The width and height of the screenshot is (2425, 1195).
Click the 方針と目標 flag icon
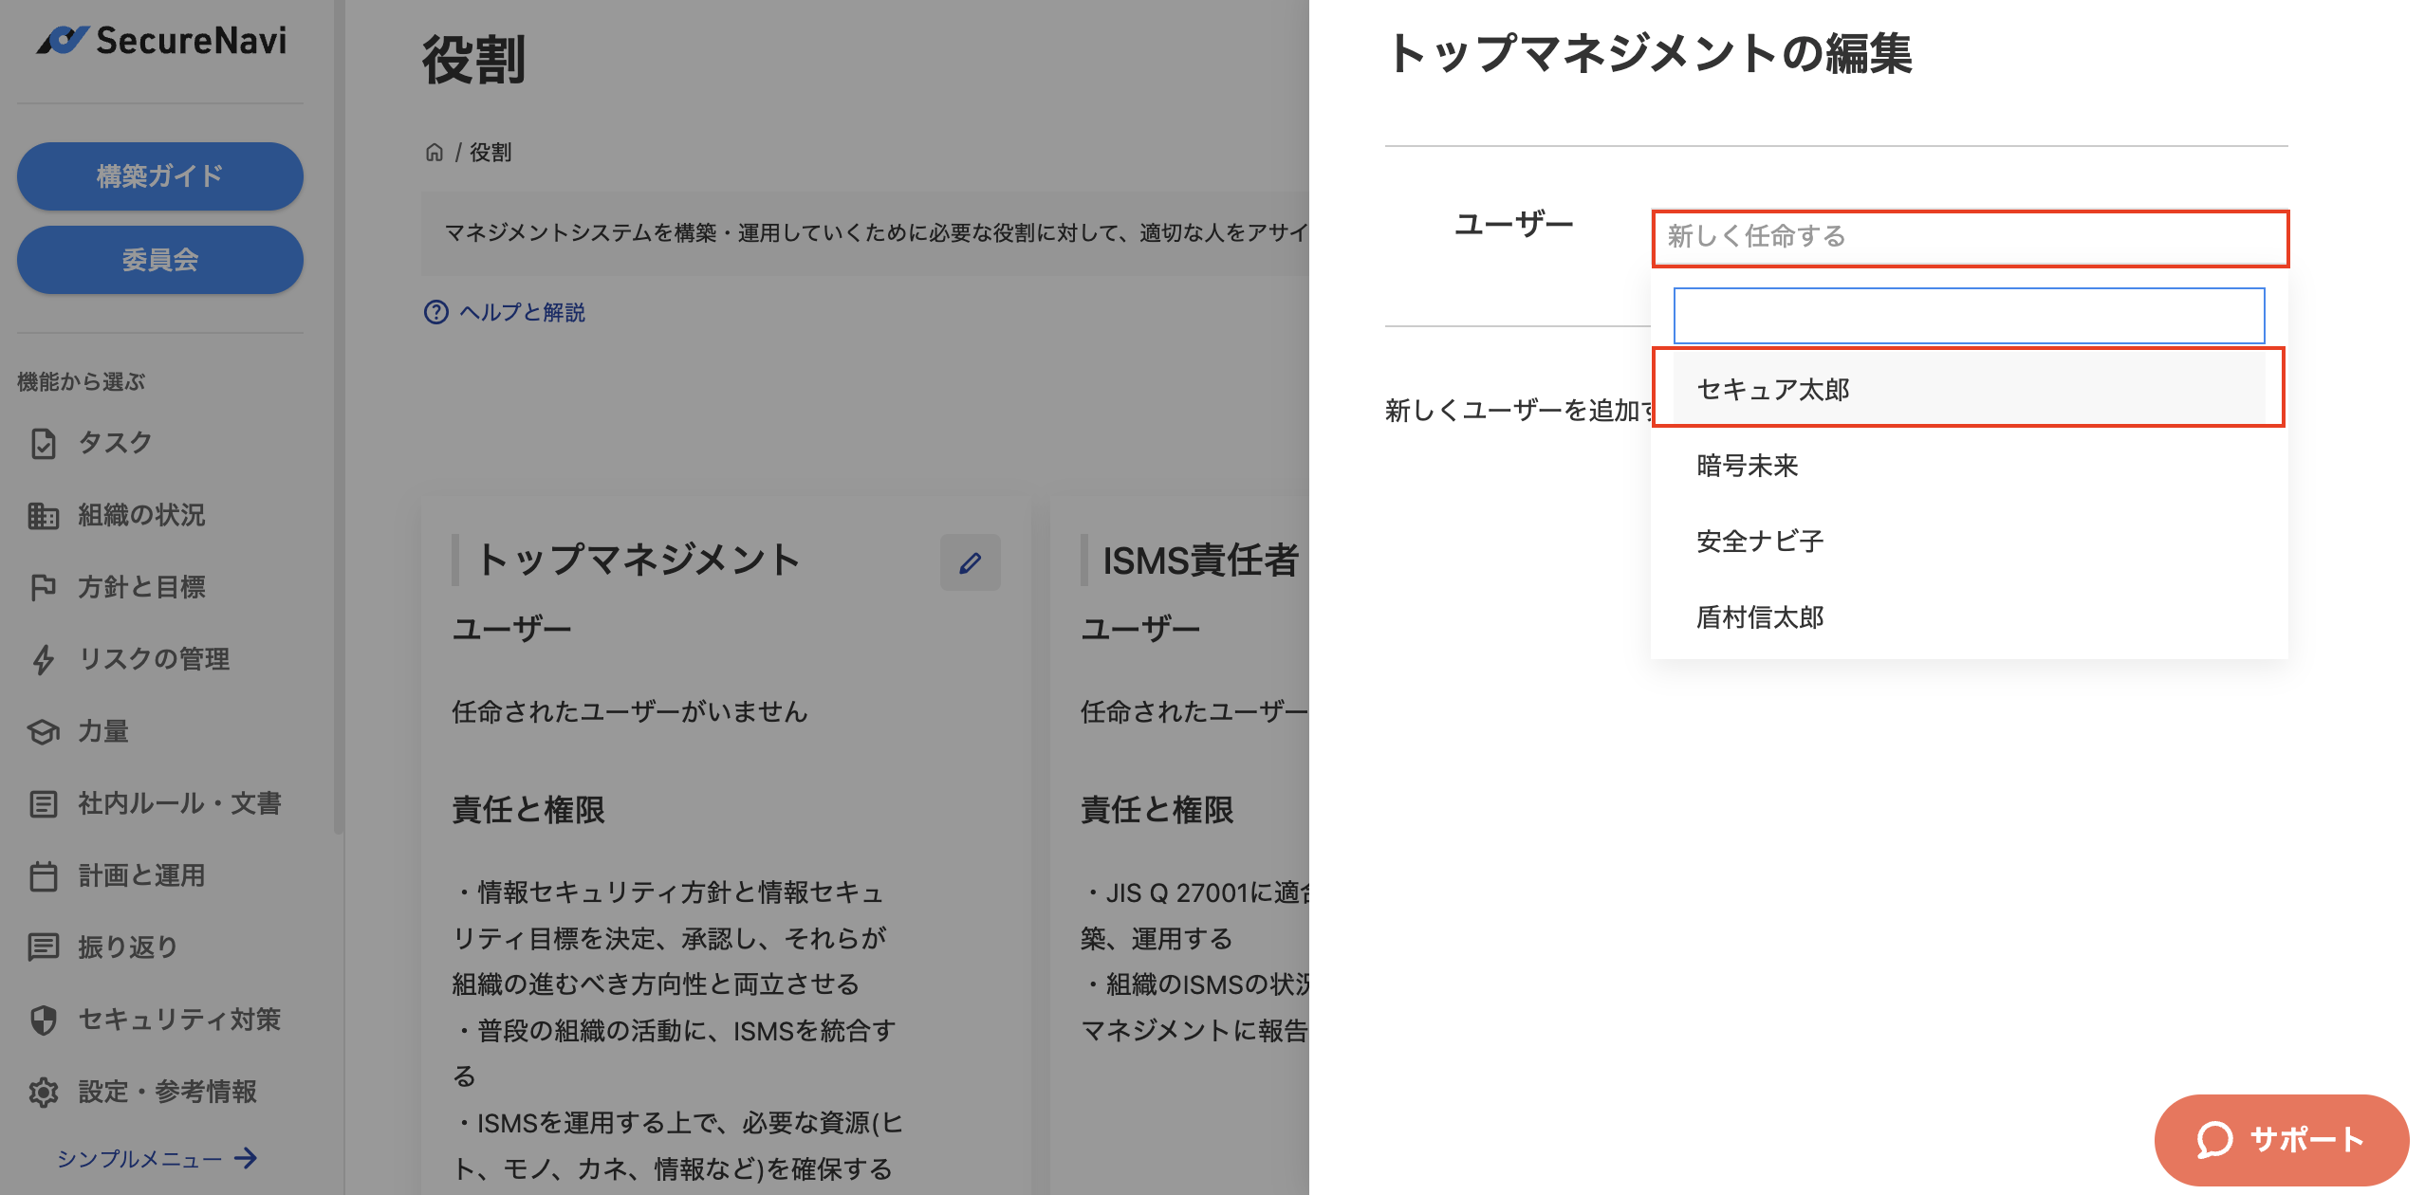tap(44, 587)
